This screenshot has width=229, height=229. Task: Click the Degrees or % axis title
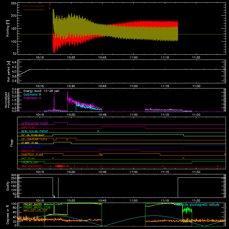click(x=8, y=214)
